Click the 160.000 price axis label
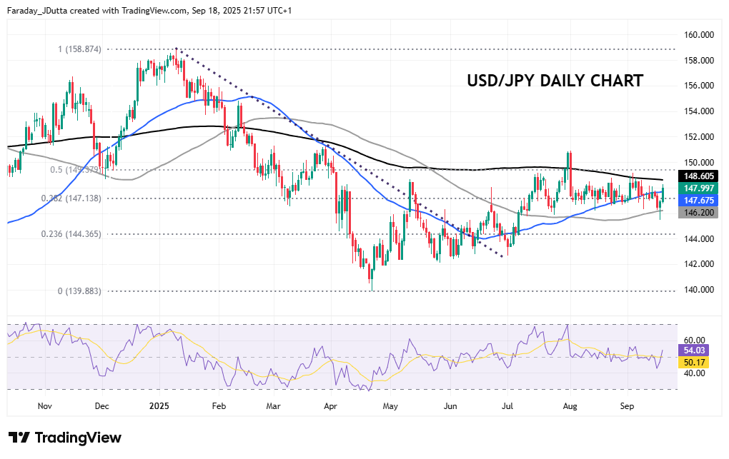The image size is (729, 459). pos(700,34)
